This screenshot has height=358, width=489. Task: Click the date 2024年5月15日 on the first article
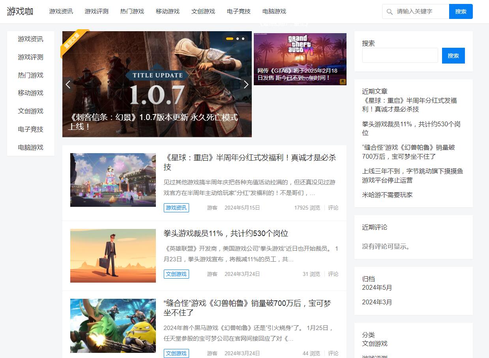click(x=242, y=208)
